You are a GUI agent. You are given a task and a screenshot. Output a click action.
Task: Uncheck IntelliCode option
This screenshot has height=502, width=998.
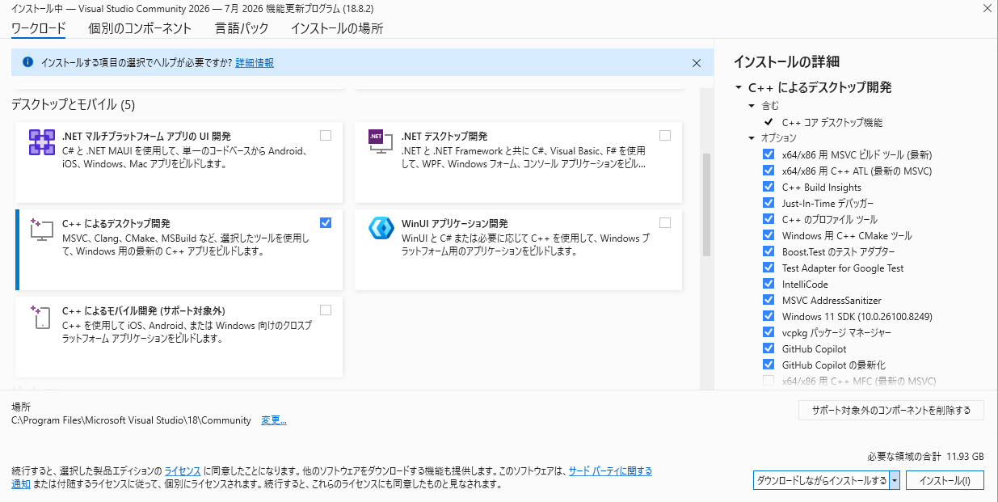[769, 284]
